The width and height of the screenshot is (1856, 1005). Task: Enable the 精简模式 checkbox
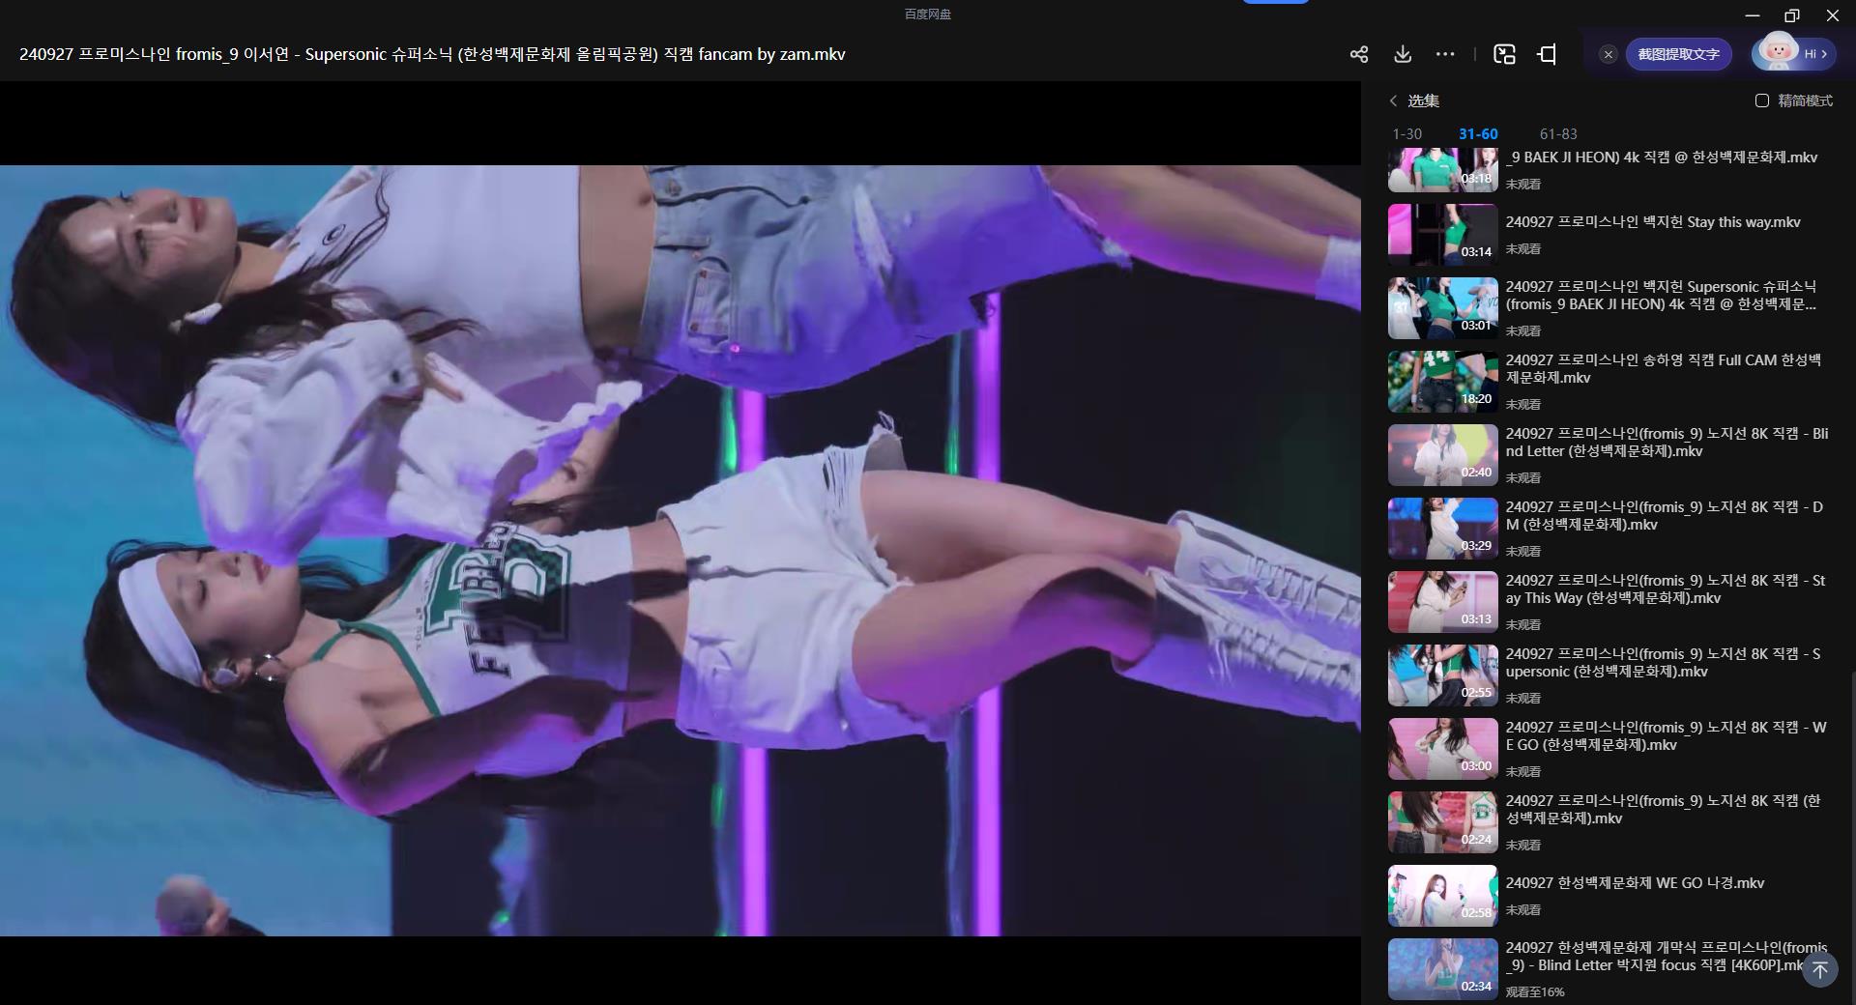(x=1762, y=100)
